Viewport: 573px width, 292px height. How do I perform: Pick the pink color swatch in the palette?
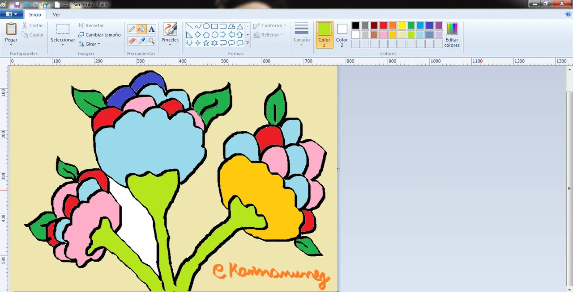pos(383,35)
